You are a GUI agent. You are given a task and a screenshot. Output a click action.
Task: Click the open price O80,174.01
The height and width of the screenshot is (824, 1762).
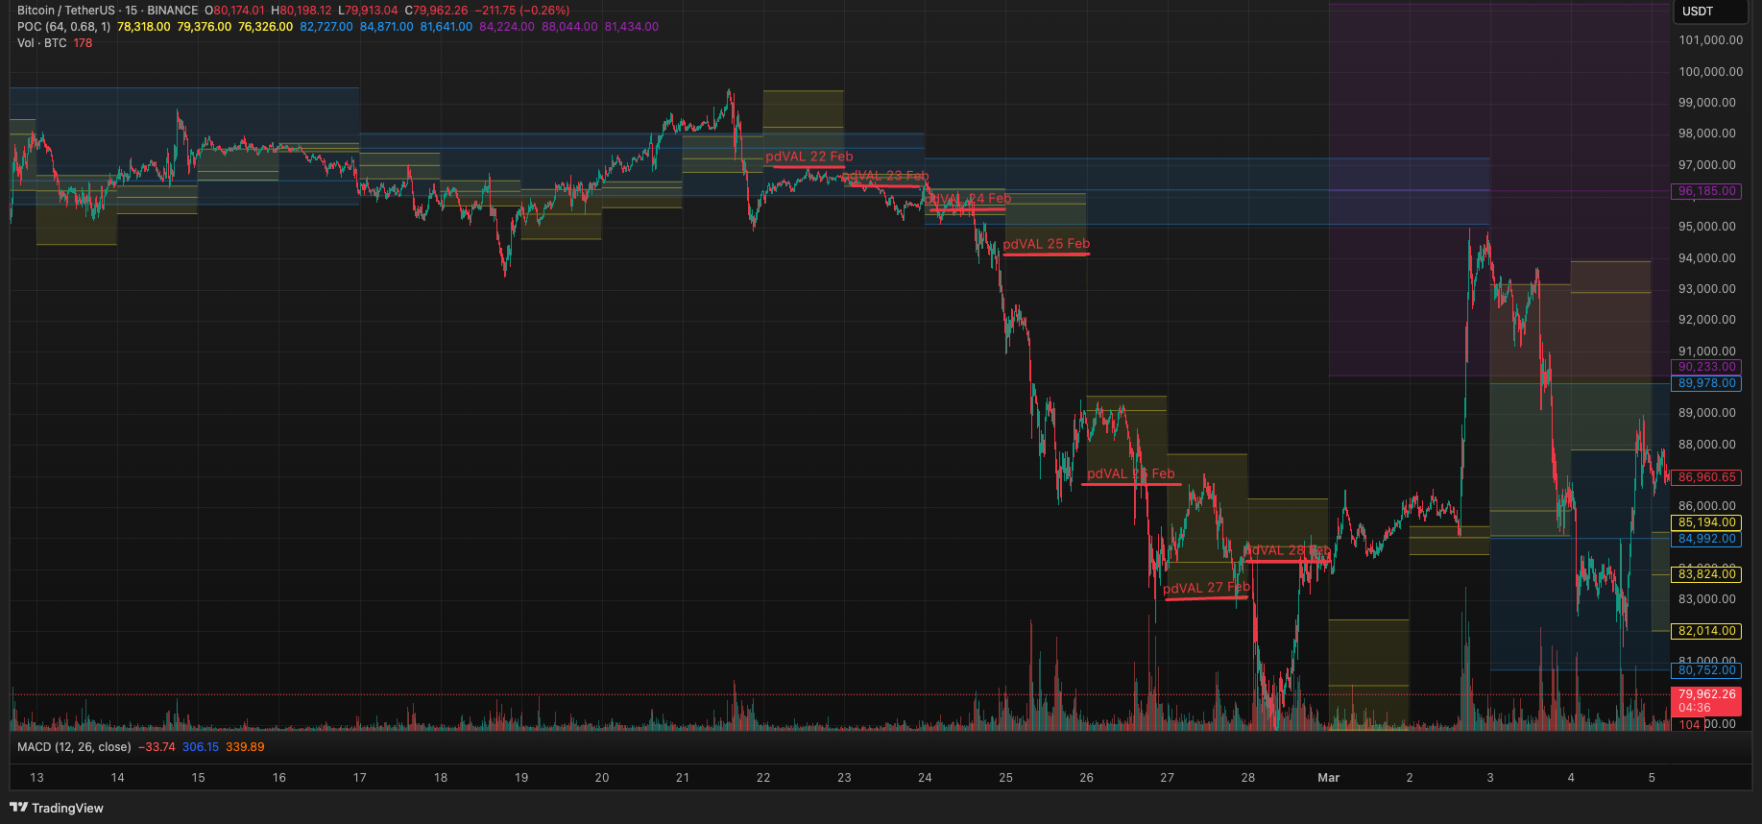tap(234, 11)
